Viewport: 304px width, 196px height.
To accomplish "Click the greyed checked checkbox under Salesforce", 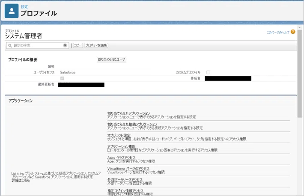I will coord(62,78).
